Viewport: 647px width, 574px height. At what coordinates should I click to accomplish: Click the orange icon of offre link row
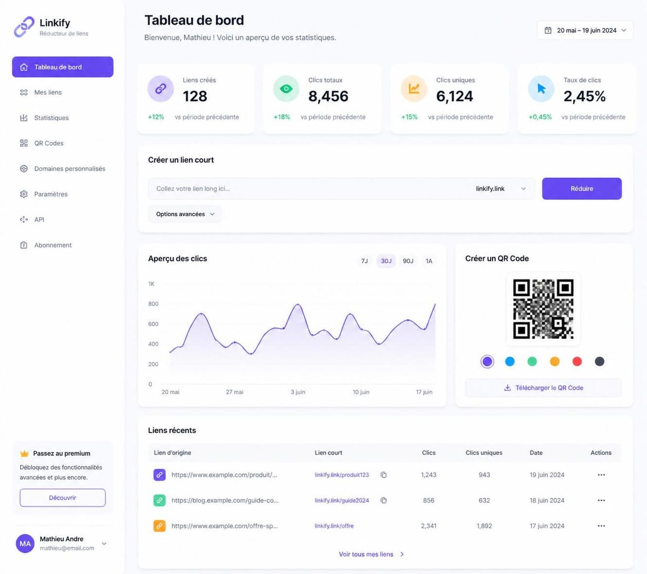coord(159,526)
